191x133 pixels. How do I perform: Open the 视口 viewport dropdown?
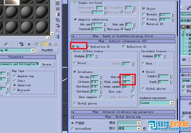click(139, 128)
